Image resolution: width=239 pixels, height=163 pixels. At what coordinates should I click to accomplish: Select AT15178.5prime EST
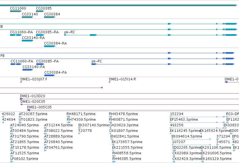[12, 150]
